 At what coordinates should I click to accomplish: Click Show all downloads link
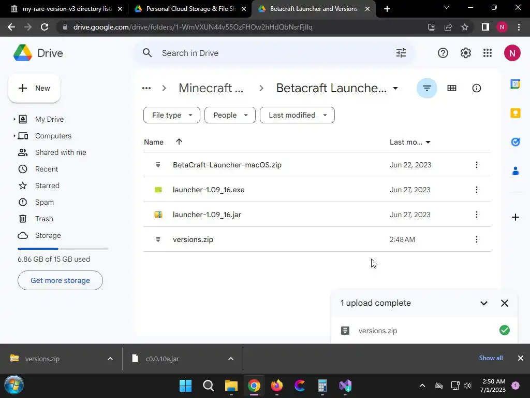pyautogui.click(x=491, y=358)
